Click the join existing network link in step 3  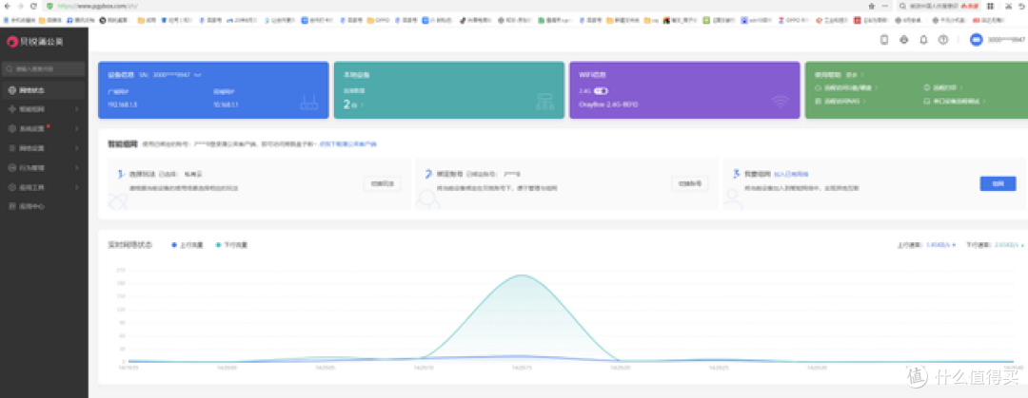coord(791,174)
